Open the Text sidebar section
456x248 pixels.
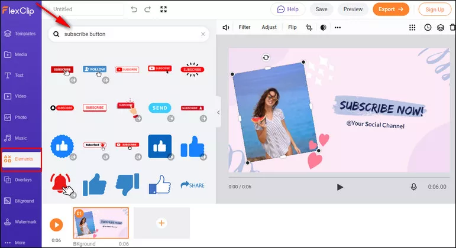point(14,75)
